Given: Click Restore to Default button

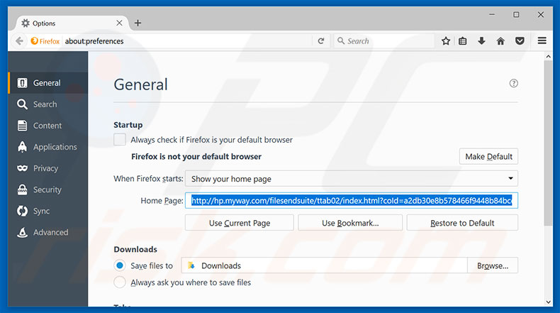Looking at the screenshot, I should (462, 223).
